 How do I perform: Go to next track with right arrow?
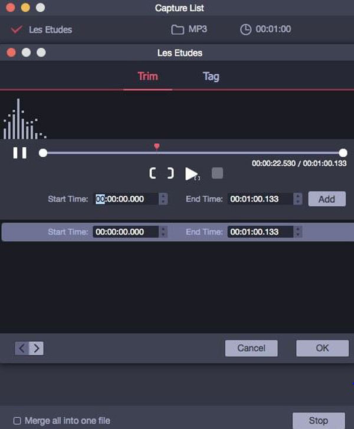(37, 348)
